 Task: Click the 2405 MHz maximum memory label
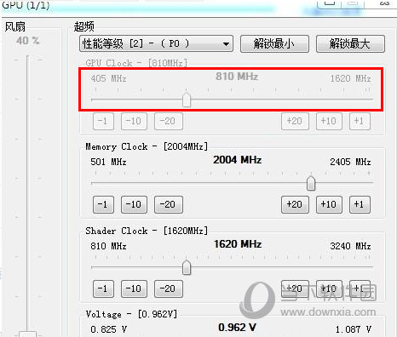tap(350, 162)
